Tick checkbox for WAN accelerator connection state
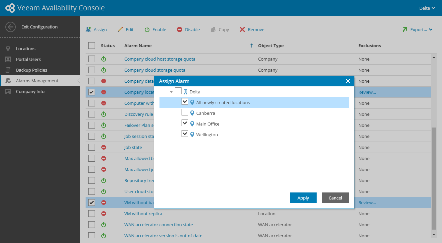This screenshot has height=243, width=442. click(92, 225)
